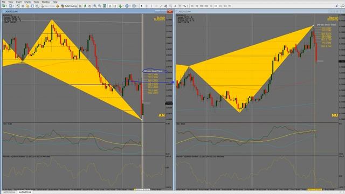Expand the New Chart dropdown arrow
Screen dimensions: 345x194
click(6, 6)
